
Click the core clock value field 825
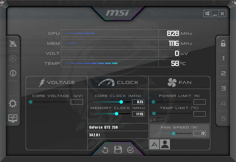pos(138,102)
